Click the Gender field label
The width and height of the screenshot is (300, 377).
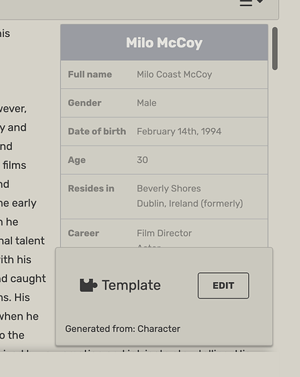[84, 103]
